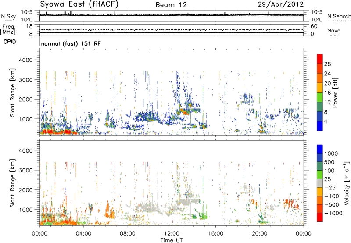
Task: Click the date "29/Apr/2012"
Action: click(x=281, y=4)
